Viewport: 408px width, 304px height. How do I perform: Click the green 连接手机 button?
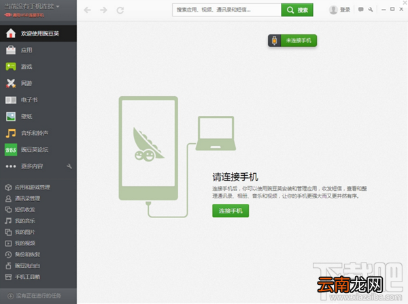pyautogui.click(x=231, y=211)
